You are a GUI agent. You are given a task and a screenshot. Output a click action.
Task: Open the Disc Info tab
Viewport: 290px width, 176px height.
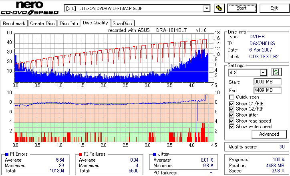click(69, 24)
